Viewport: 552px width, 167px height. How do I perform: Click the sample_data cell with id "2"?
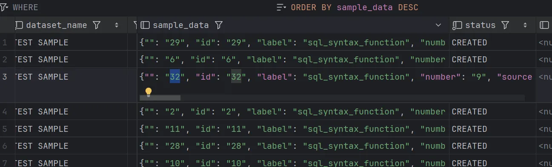[293, 111]
